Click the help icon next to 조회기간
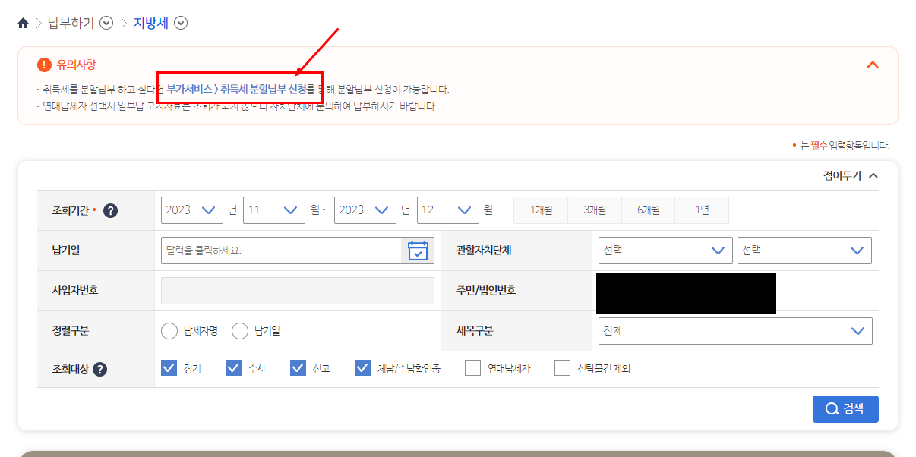The width and height of the screenshot is (916, 457). tap(111, 211)
